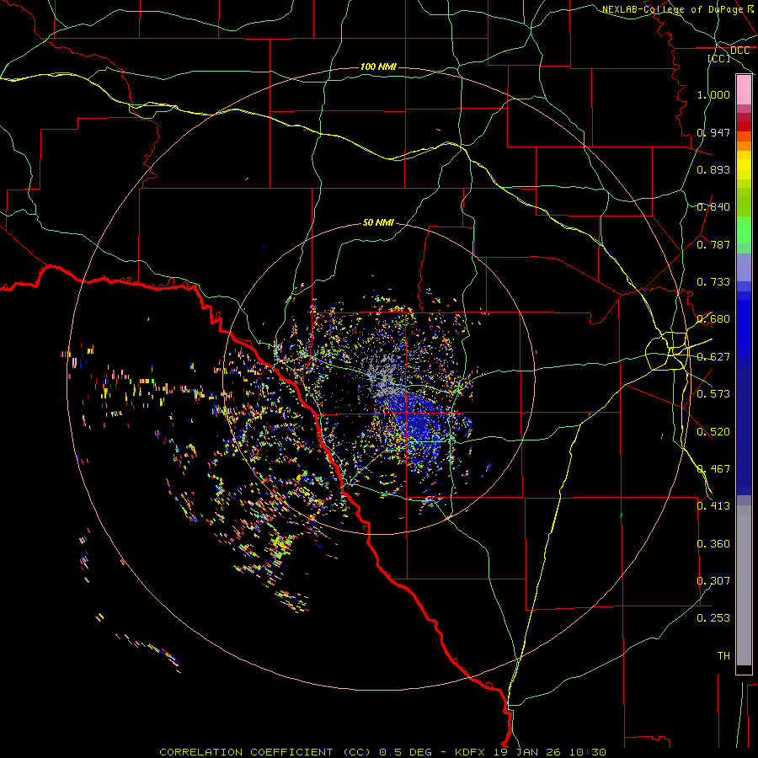758x758 pixels.
Task: Click the red segment of the color bar
Action: [744, 126]
